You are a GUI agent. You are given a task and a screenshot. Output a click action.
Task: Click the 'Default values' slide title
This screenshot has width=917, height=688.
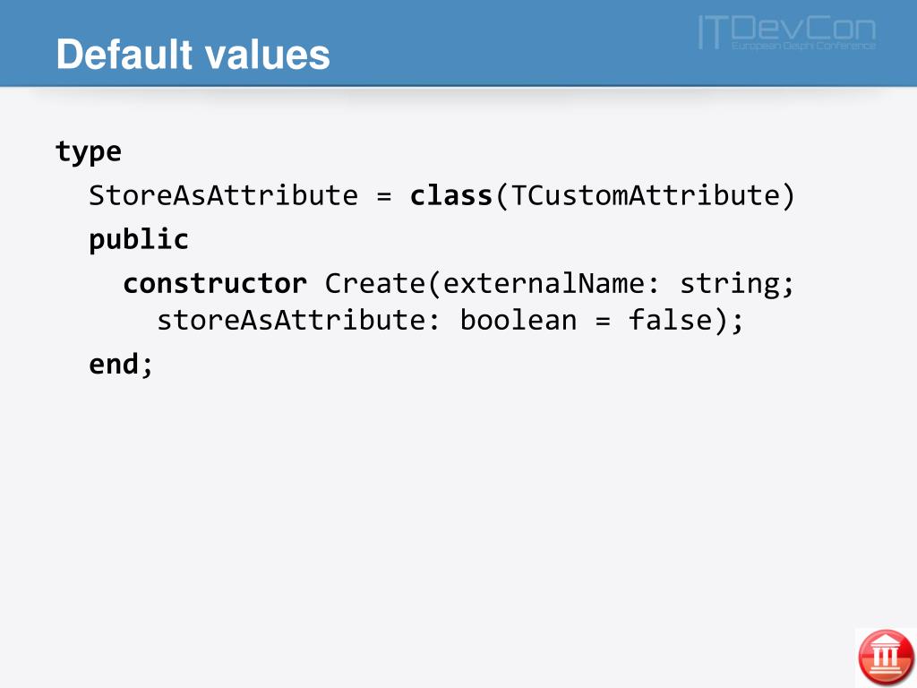193,55
